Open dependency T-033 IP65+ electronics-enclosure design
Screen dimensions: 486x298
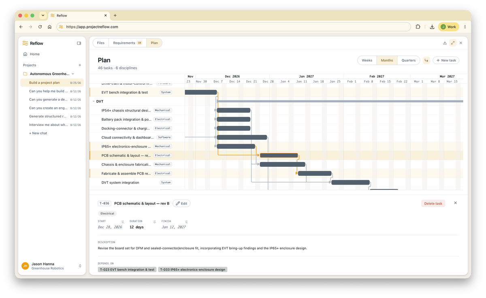pyautogui.click(x=193, y=269)
